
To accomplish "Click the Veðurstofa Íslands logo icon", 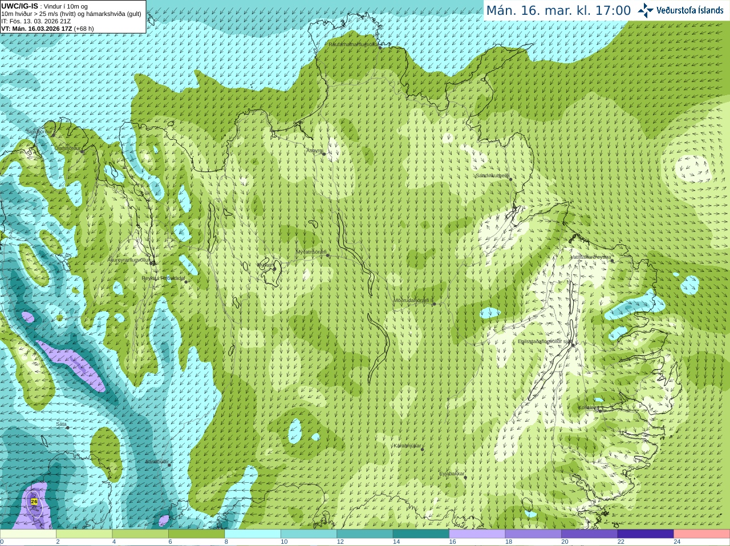I will coord(646,10).
